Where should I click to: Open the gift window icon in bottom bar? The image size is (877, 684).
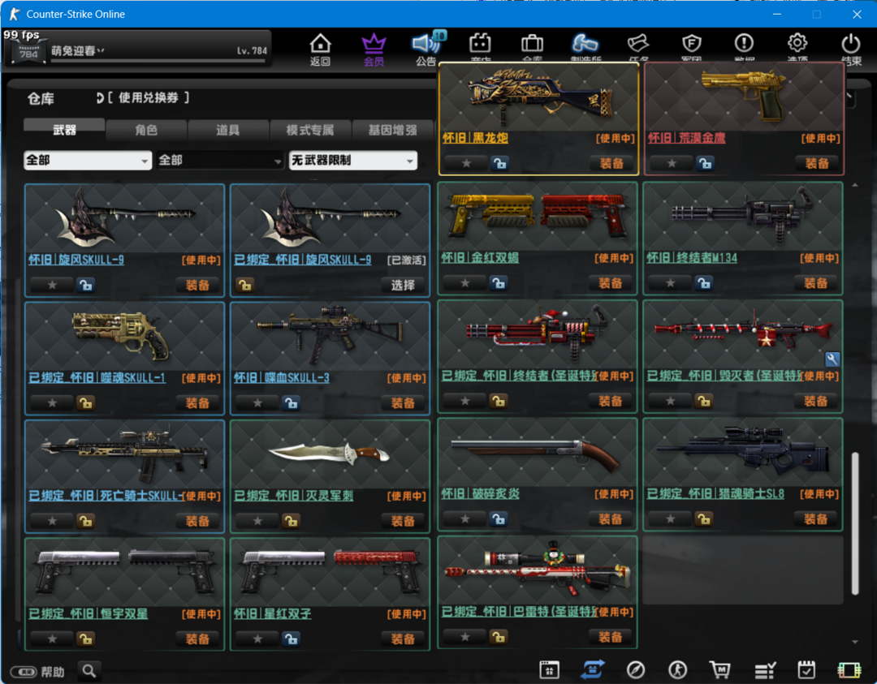[549, 669]
